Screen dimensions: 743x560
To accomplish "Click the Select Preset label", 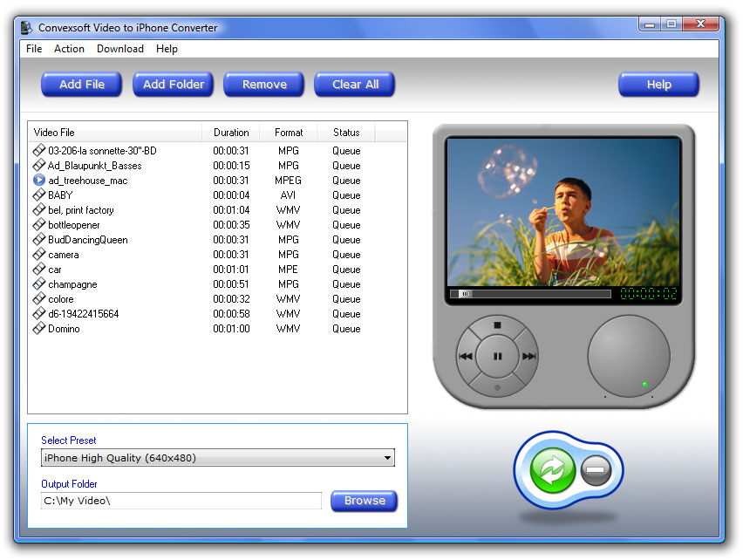I will pyautogui.click(x=69, y=440).
